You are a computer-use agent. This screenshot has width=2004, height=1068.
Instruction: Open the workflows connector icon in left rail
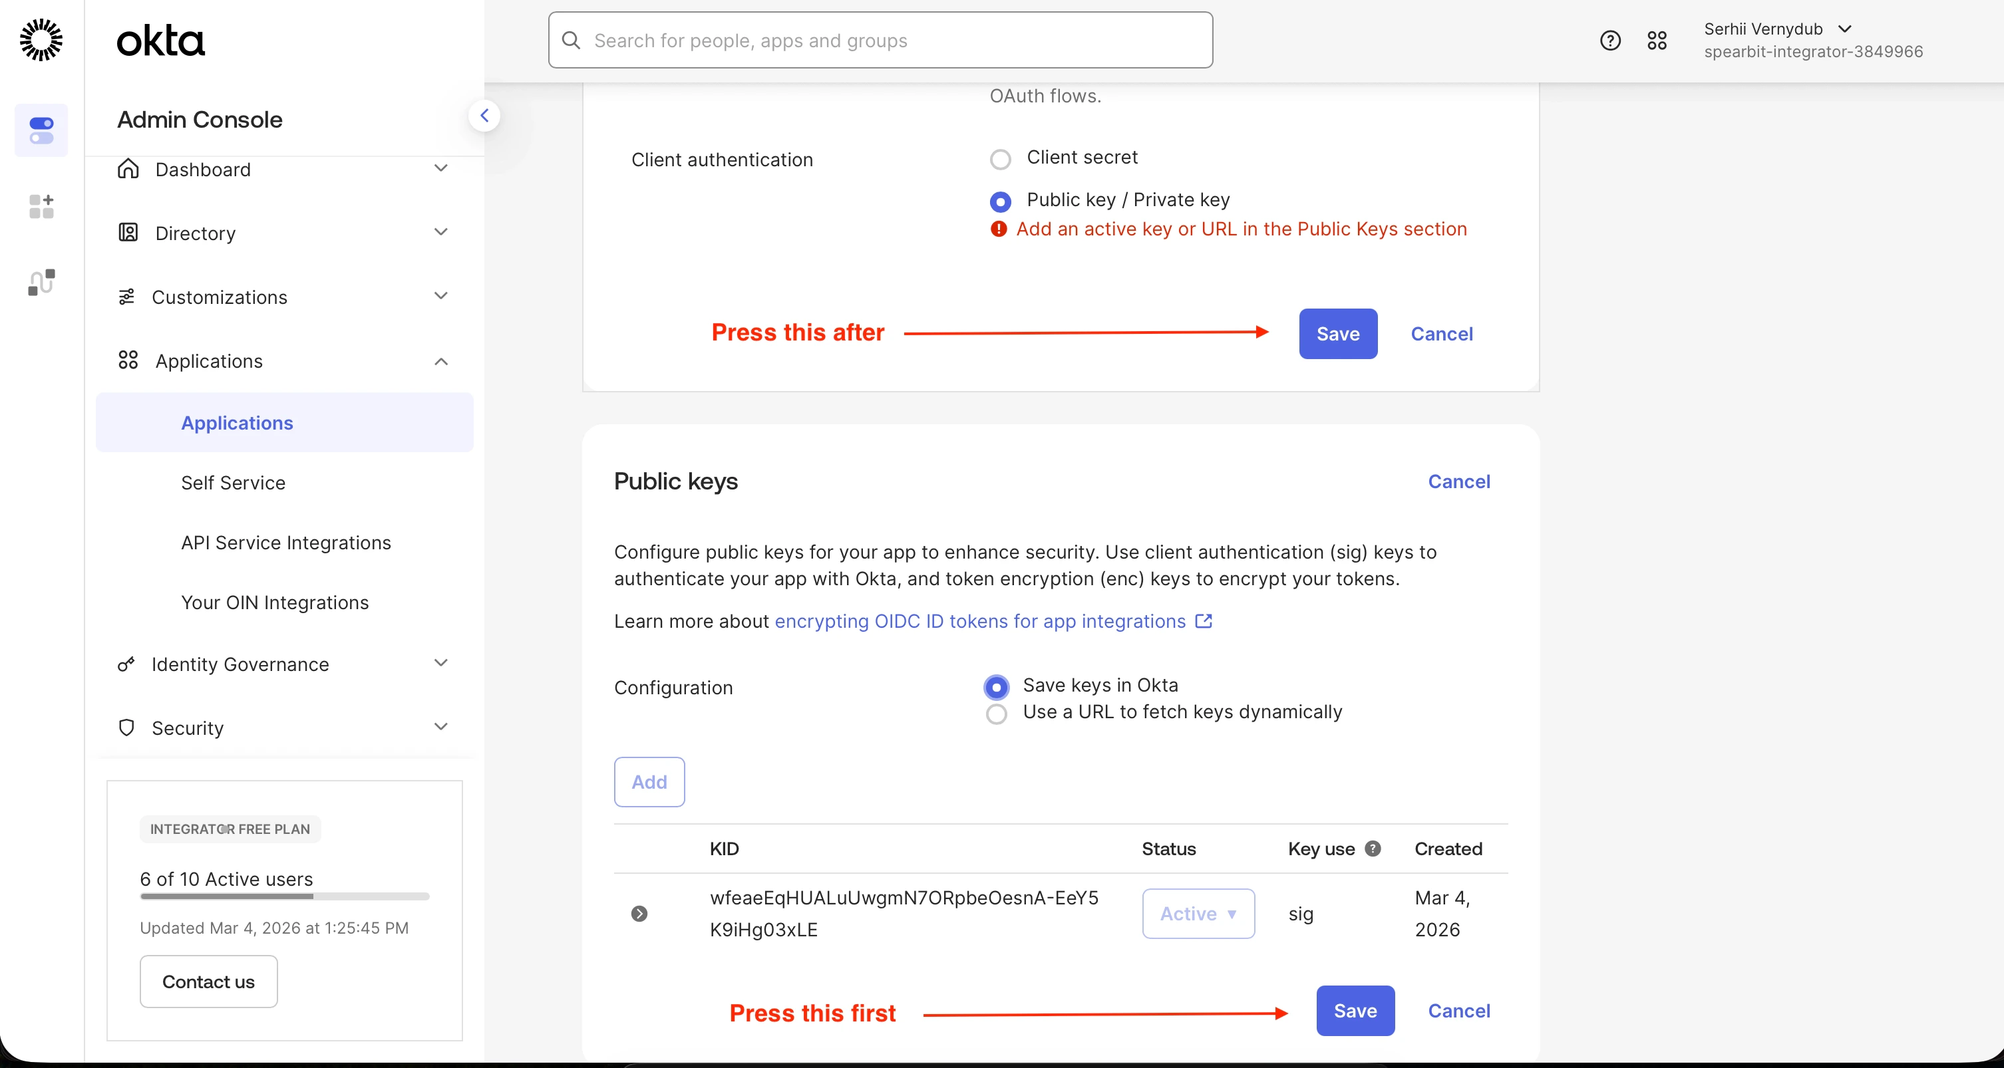click(x=41, y=282)
